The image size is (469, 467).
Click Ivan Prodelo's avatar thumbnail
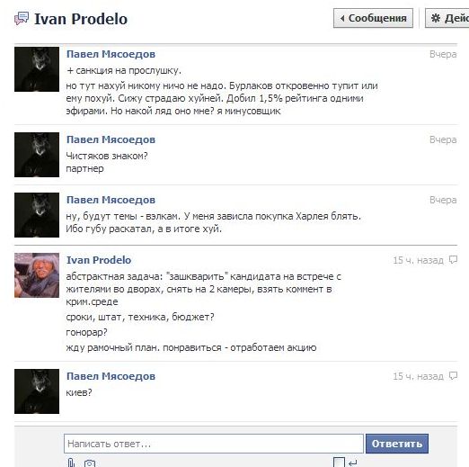tap(37, 275)
